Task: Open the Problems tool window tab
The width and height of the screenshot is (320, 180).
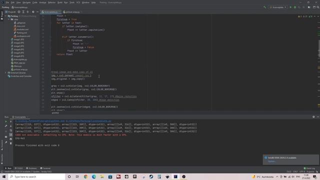Action: pos(31,168)
